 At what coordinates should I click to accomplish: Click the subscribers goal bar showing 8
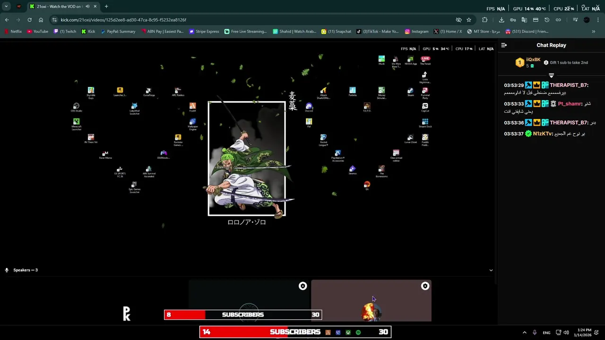coord(243,314)
